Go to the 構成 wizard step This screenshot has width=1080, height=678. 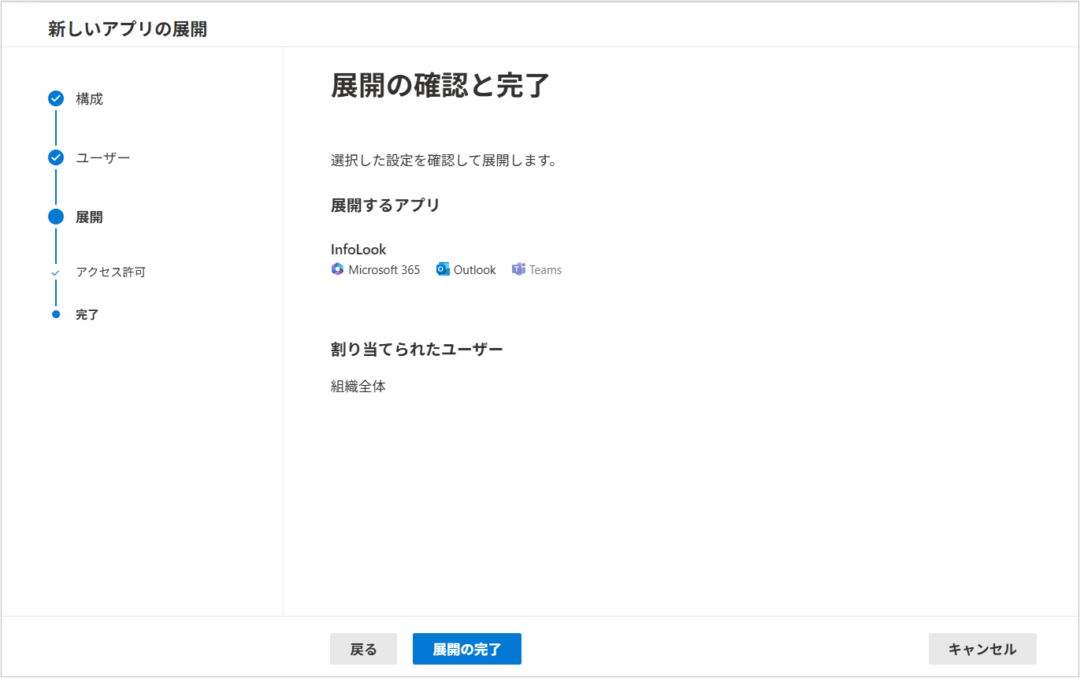click(x=89, y=99)
